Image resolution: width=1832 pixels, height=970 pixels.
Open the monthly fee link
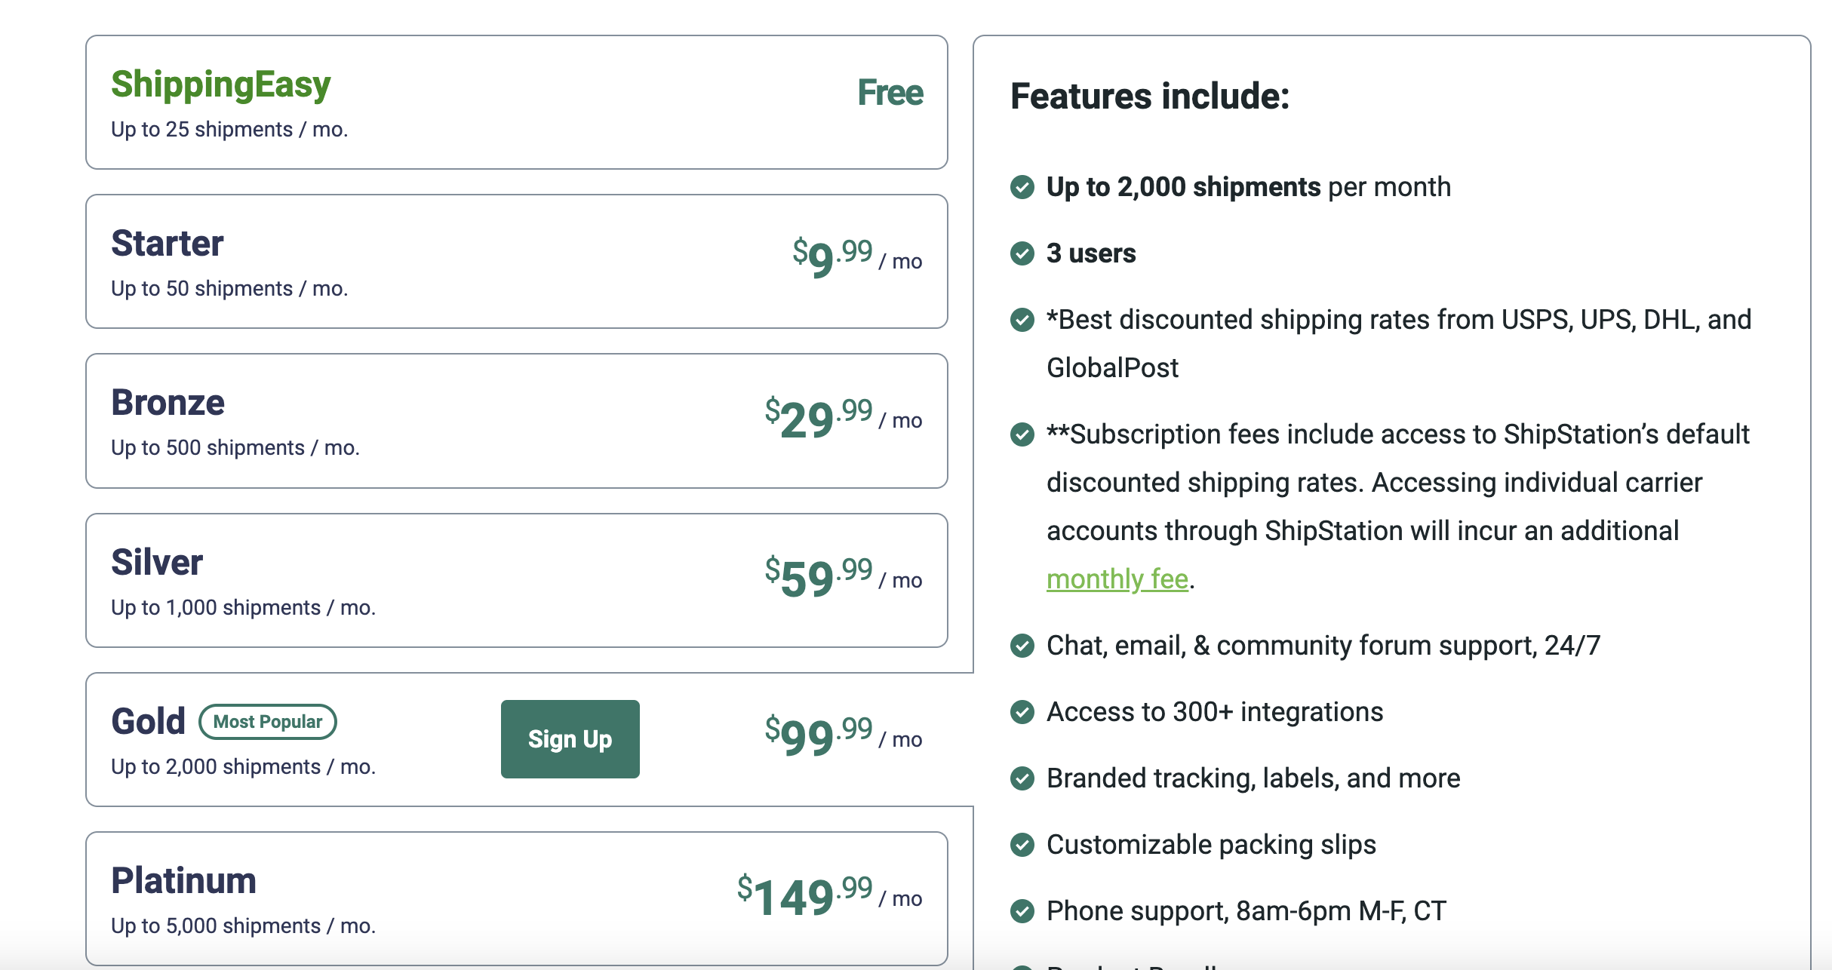(x=1117, y=579)
